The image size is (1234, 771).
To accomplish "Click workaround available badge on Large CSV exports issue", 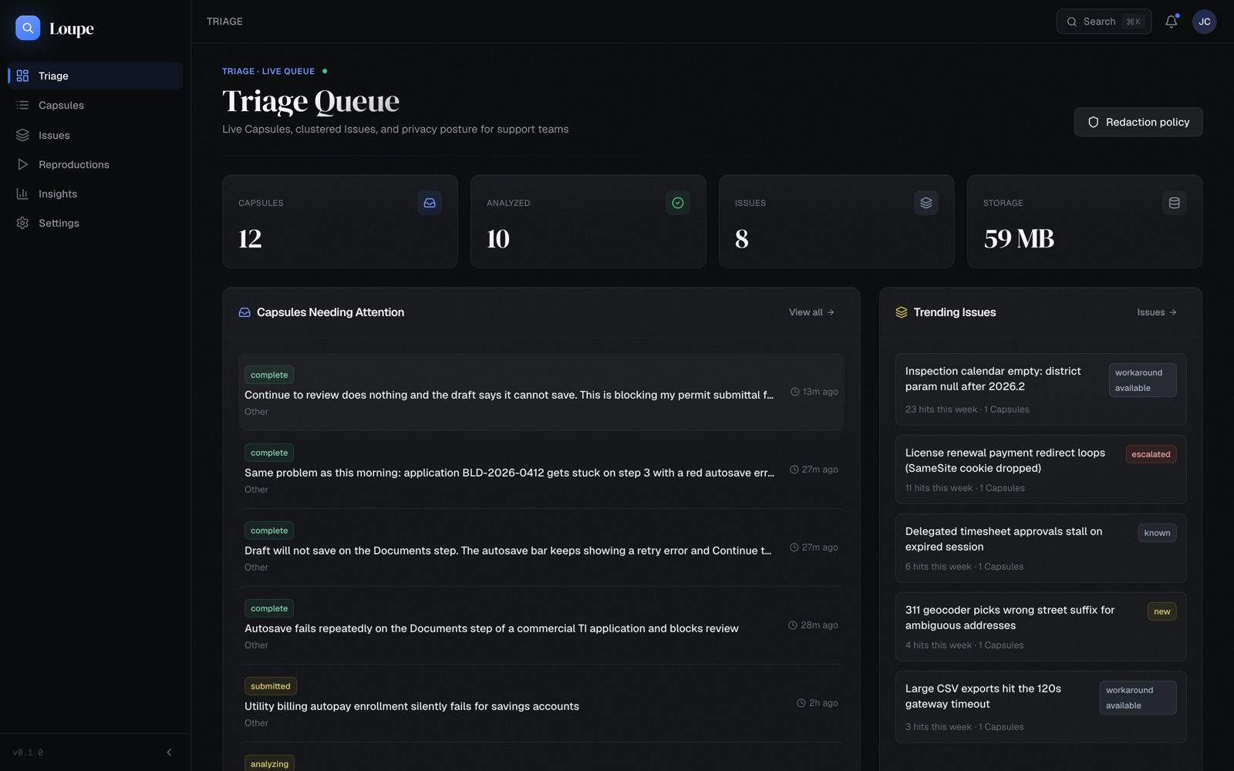I will click(x=1138, y=698).
